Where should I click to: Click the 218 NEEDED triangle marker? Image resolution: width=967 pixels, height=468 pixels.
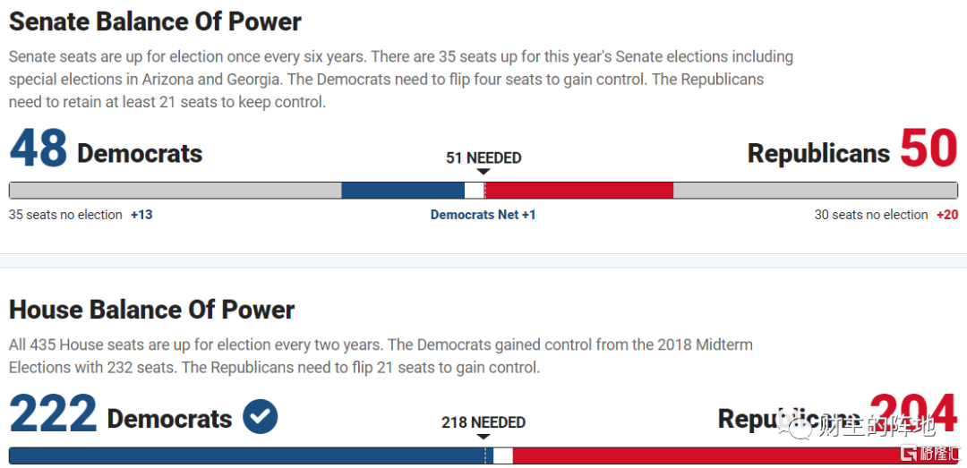coord(483,437)
